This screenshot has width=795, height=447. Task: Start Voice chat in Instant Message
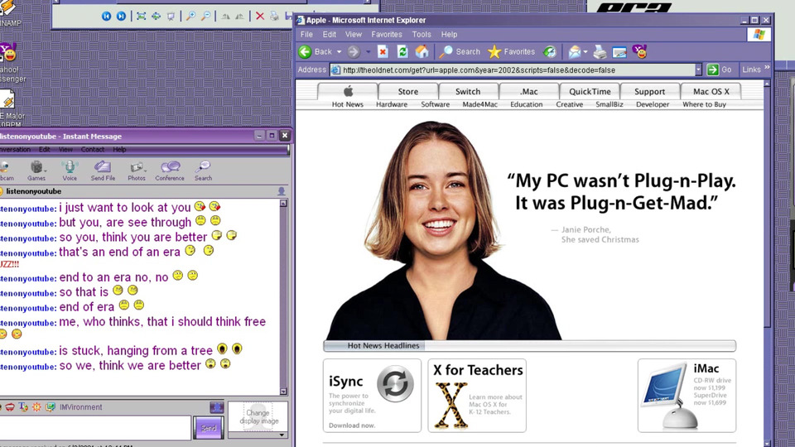(x=70, y=171)
